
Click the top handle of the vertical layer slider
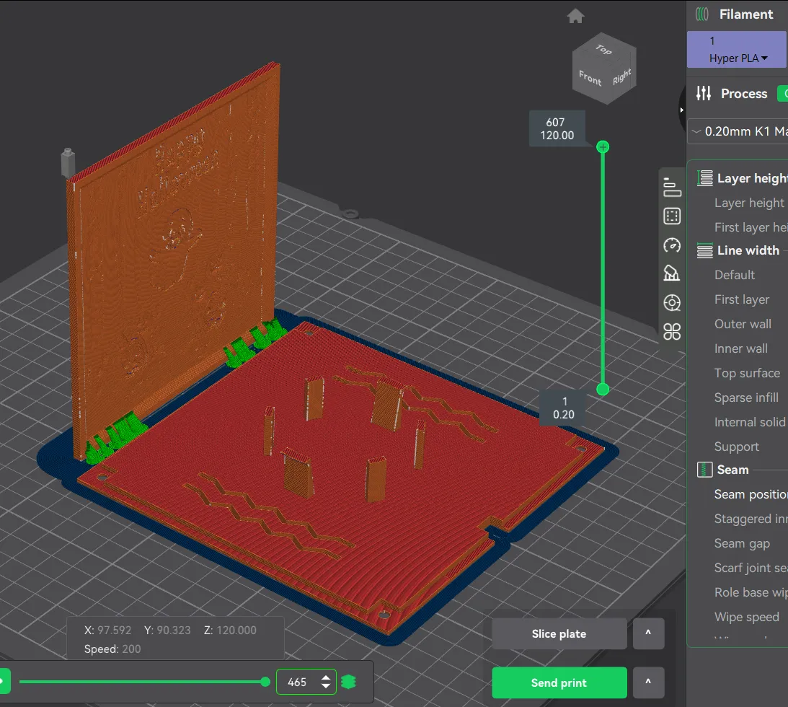(603, 147)
